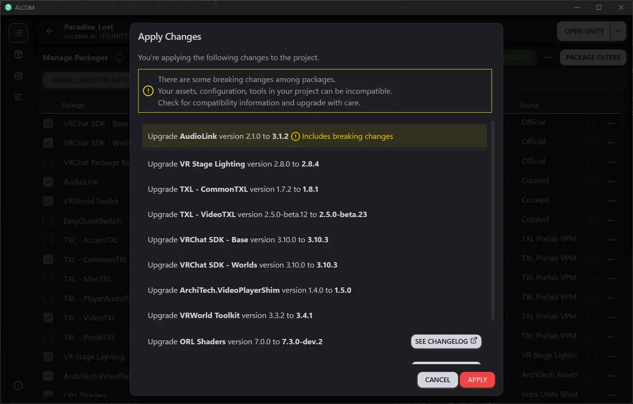Viewport: 633px width, 404px height.
Task: Click the info icon at sidebar bottom
Action: (x=18, y=386)
